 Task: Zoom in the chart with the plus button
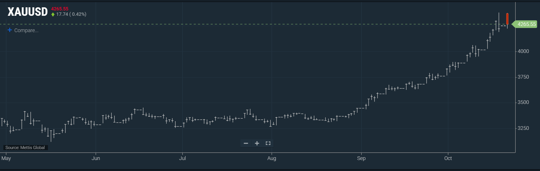pos(257,143)
